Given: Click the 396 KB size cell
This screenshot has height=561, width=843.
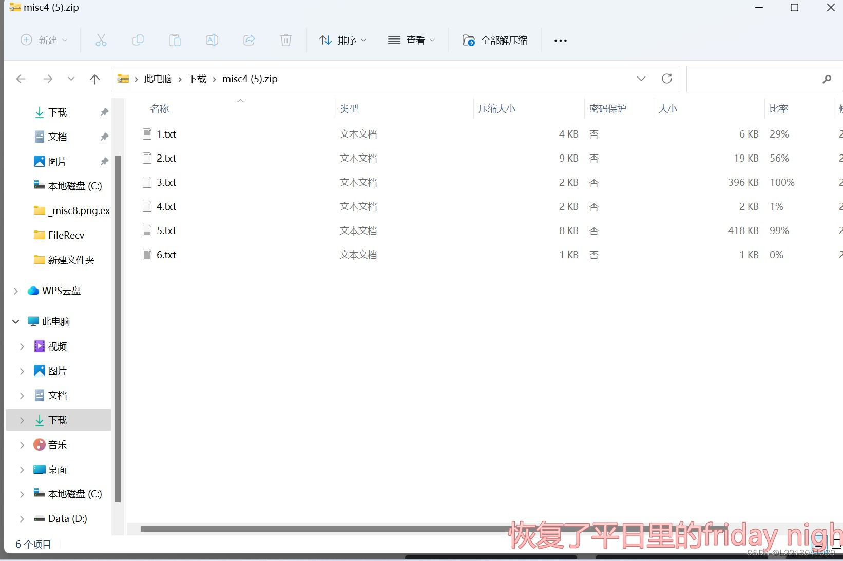Looking at the screenshot, I should [x=743, y=182].
